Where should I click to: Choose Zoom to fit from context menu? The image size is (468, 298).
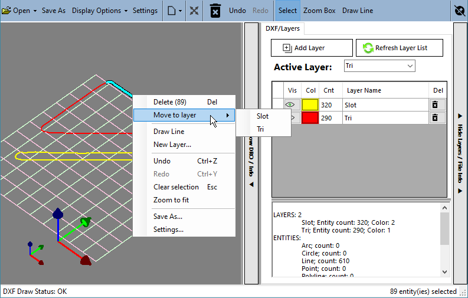[184, 200]
